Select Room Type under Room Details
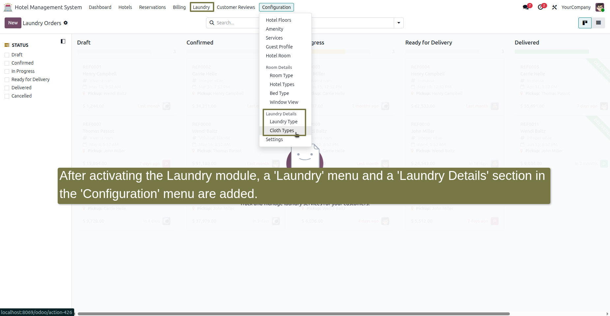 [285, 75]
